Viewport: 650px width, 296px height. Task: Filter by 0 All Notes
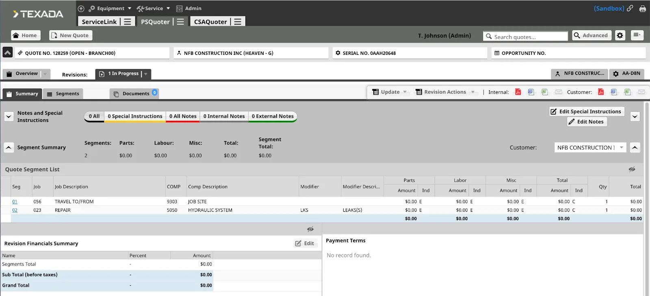[x=183, y=116]
